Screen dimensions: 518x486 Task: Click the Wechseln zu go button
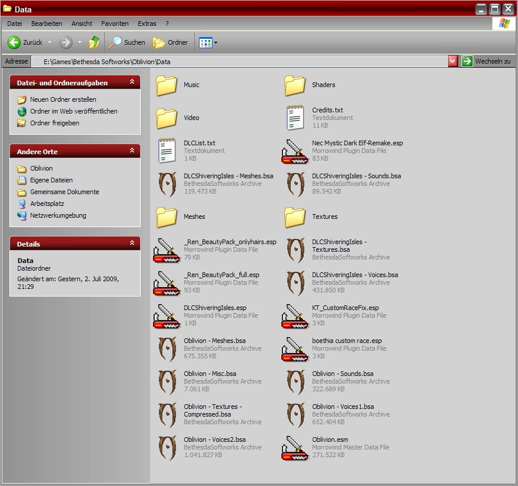(486, 61)
